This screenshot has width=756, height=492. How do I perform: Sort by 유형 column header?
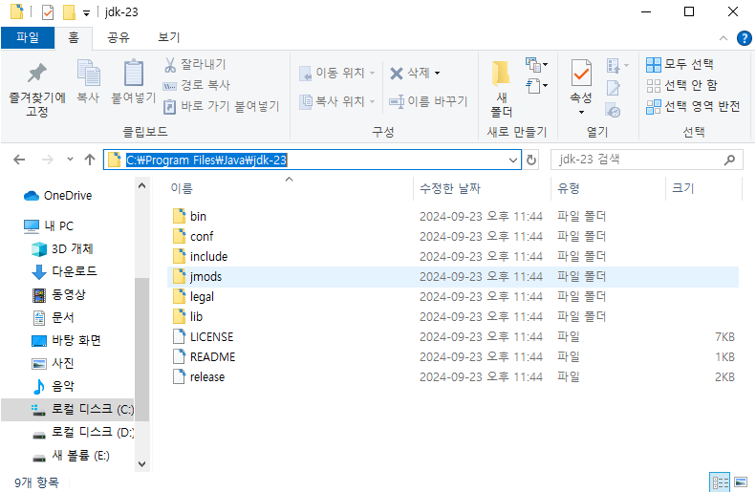(x=608, y=188)
